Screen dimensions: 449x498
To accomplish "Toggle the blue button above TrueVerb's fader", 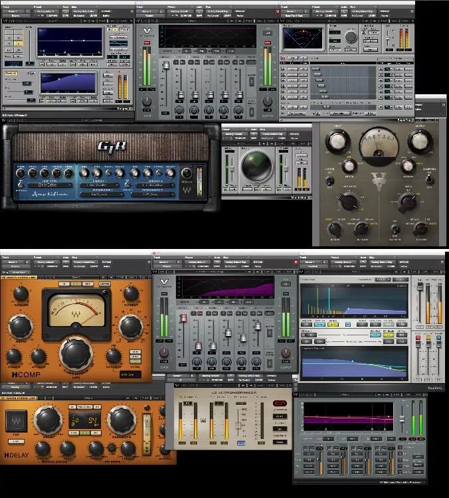I will [439, 338].
